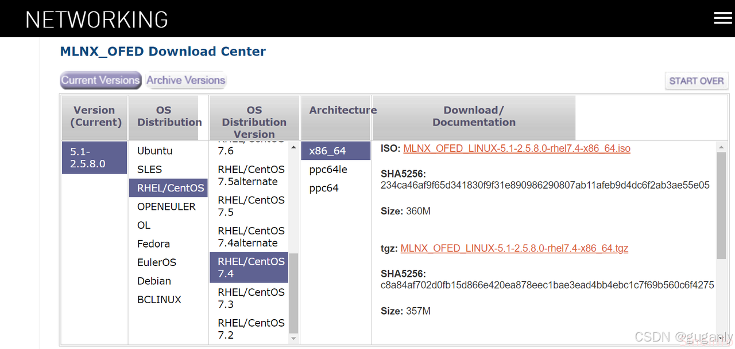
Task: Select x86_64 architecture
Action: click(x=336, y=151)
